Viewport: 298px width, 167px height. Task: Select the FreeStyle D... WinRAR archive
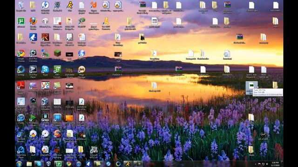tap(118, 71)
